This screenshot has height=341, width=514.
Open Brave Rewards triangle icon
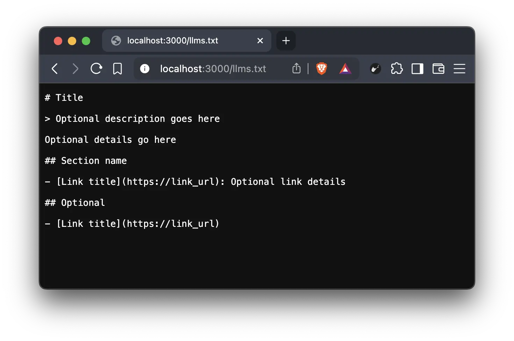(x=345, y=69)
